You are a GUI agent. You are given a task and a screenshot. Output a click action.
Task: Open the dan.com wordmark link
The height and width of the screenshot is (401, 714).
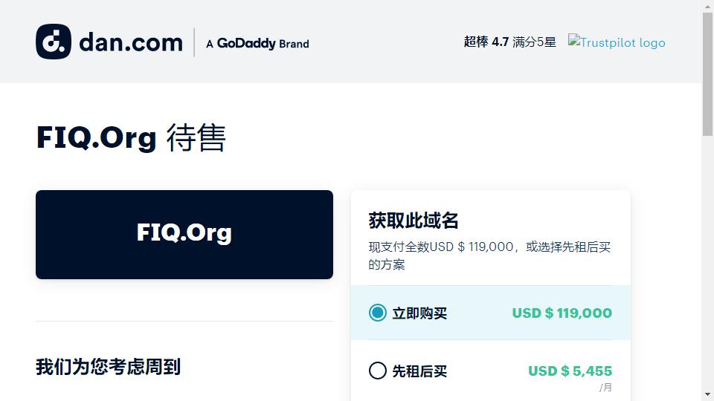pos(131,42)
